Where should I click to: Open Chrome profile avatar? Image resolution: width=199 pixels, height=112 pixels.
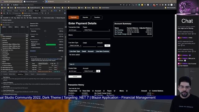tap(172, 5)
